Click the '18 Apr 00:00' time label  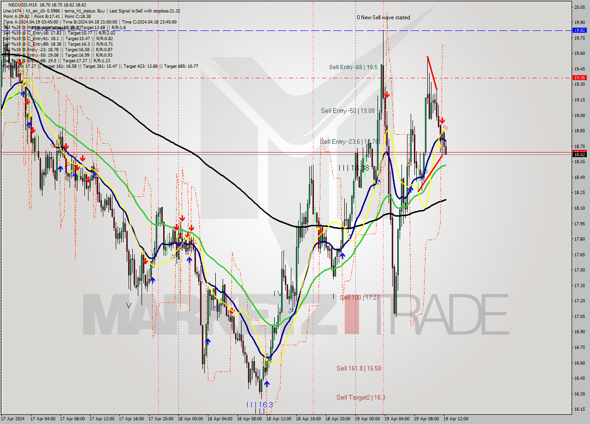click(191, 419)
